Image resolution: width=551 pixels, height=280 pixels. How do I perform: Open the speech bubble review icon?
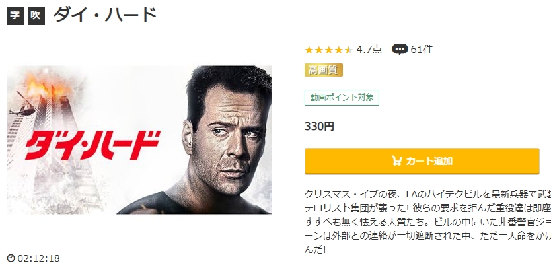pos(400,49)
